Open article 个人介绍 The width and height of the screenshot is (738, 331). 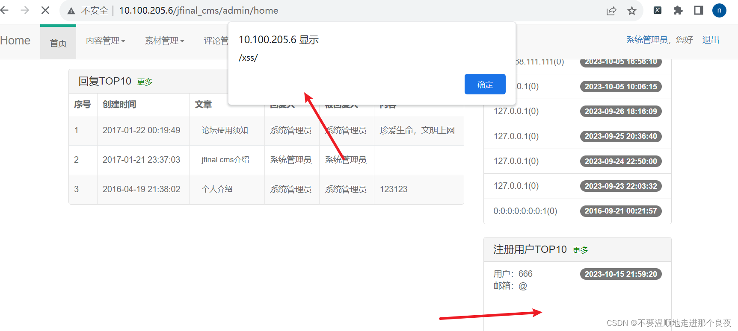point(217,189)
